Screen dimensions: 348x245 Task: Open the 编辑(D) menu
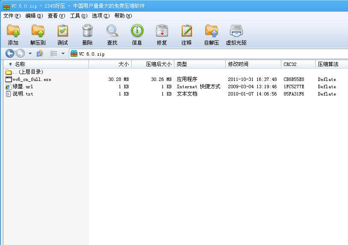(x=34, y=16)
